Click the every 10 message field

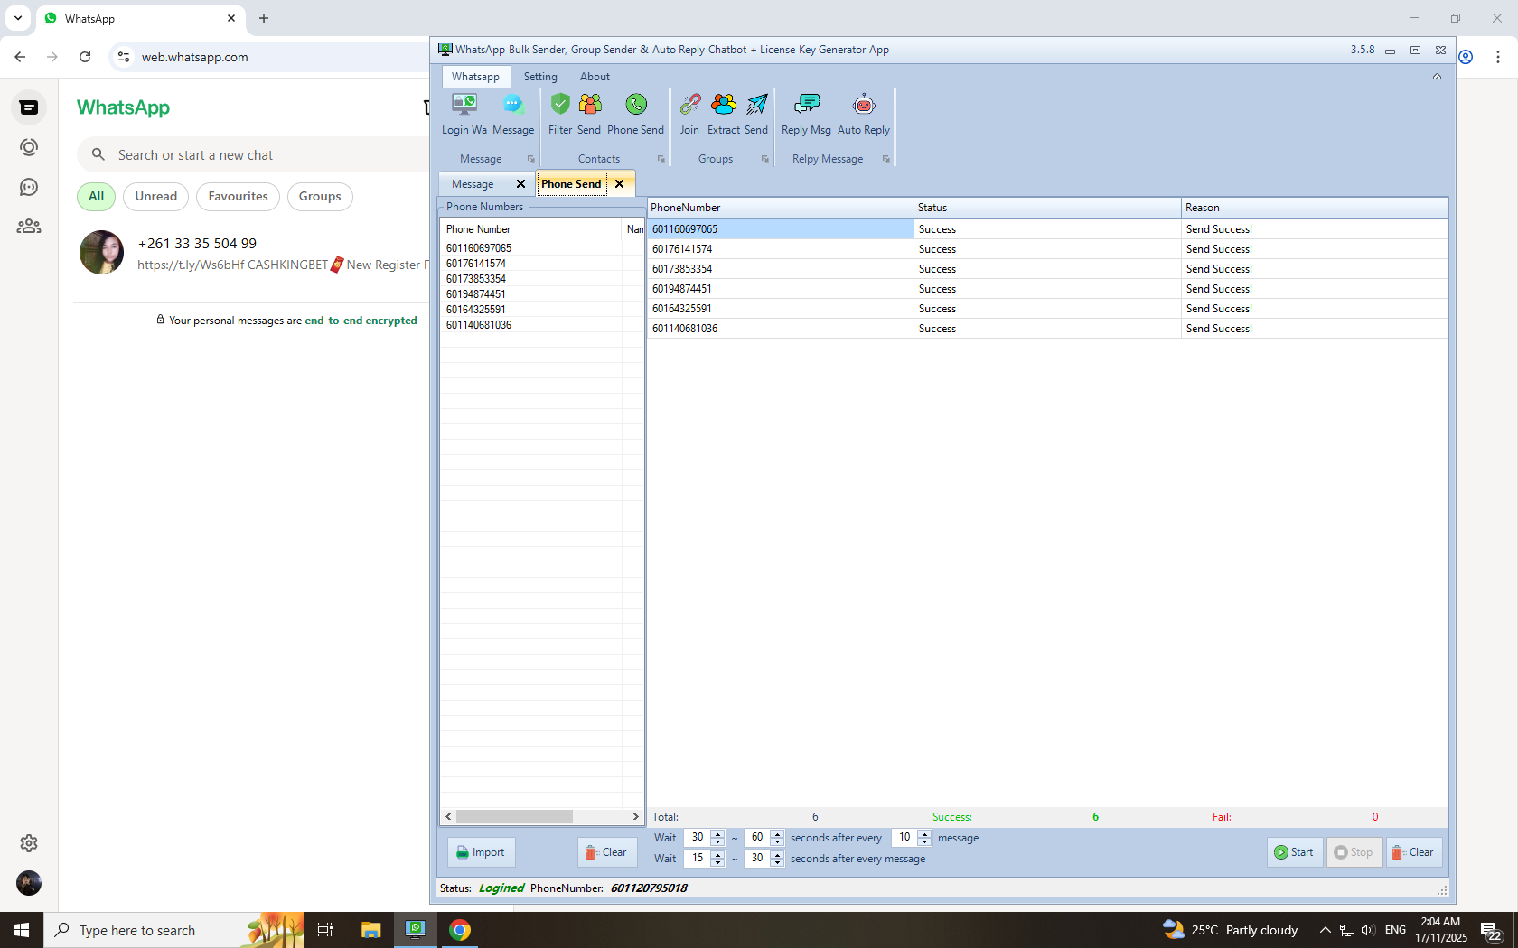904,838
